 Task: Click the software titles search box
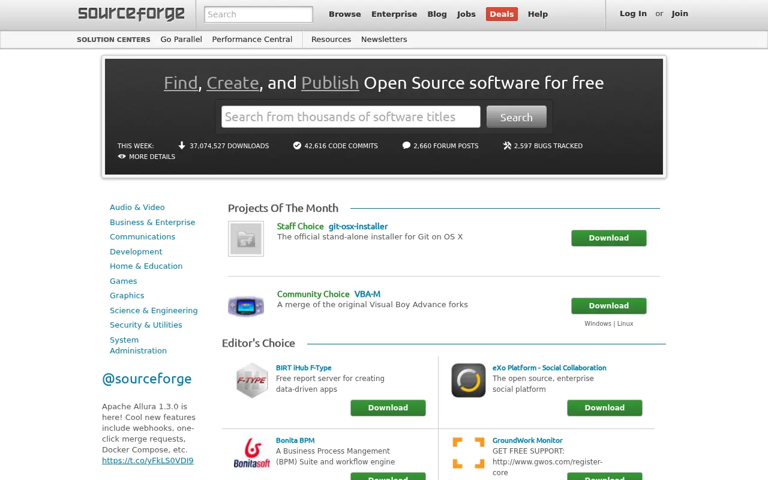pos(351,117)
